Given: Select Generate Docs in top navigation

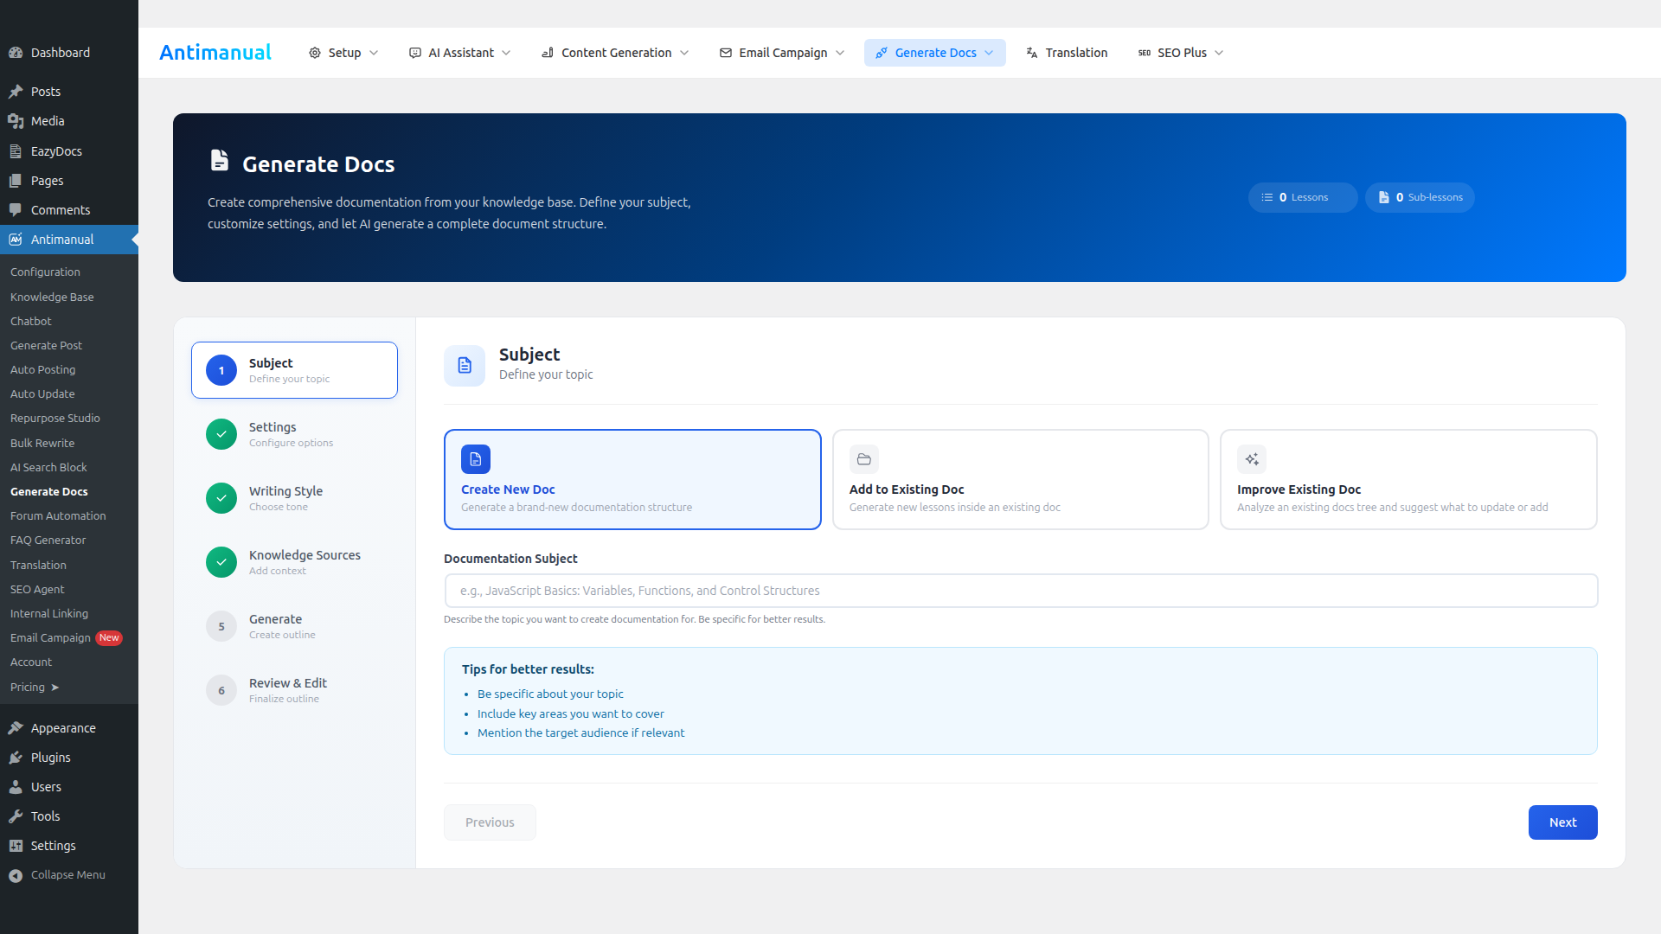Looking at the screenshot, I should click(934, 53).
